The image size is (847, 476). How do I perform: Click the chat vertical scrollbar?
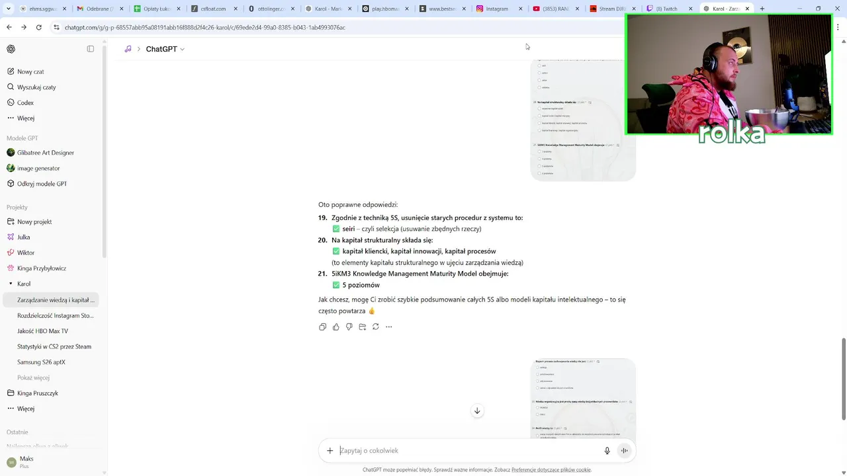pos(843,379)
